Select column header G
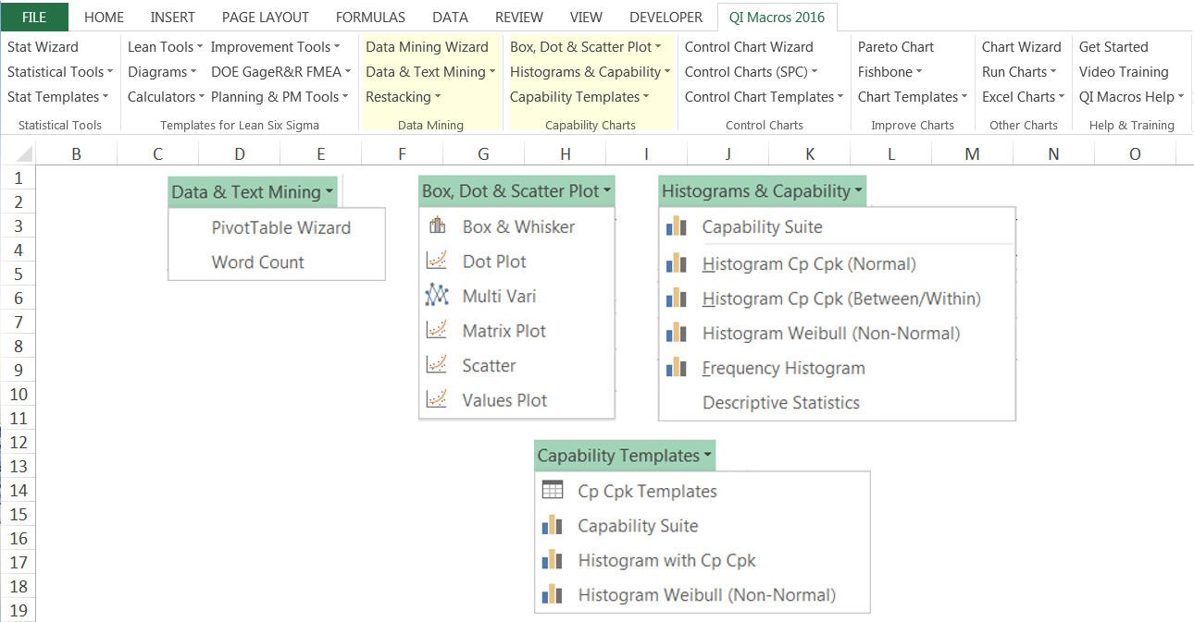The height and width of the screenshot is (622, 1194). [483, 154]
